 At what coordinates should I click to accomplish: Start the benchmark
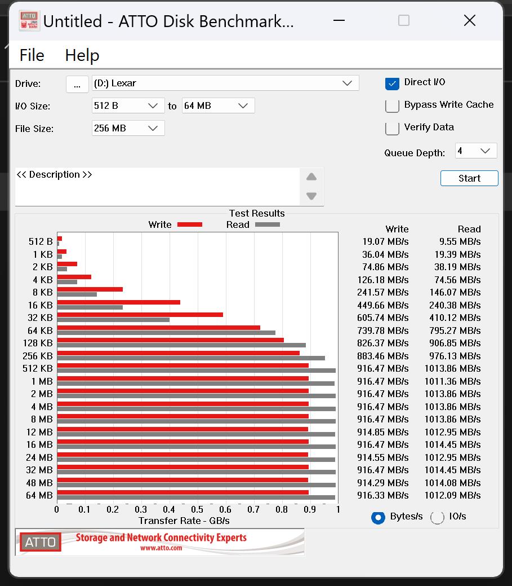click(469, 178)
